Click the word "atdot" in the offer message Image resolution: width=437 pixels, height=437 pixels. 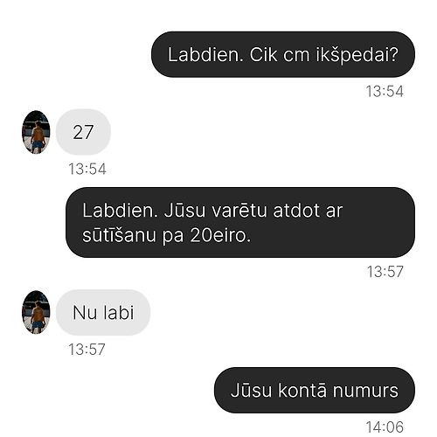tap(296, 211)
